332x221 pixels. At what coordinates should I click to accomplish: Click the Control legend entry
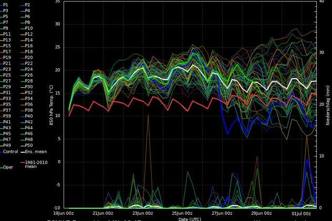pyautogui.click(x=10, y=152)
